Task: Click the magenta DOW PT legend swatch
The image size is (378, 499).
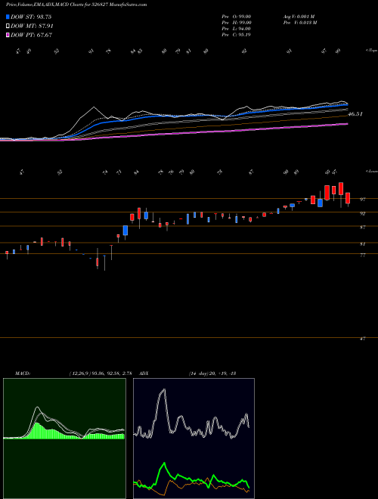Action: [8, 35]
